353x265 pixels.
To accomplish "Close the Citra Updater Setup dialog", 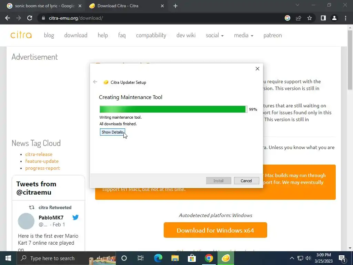I will (x=257, y=69).
